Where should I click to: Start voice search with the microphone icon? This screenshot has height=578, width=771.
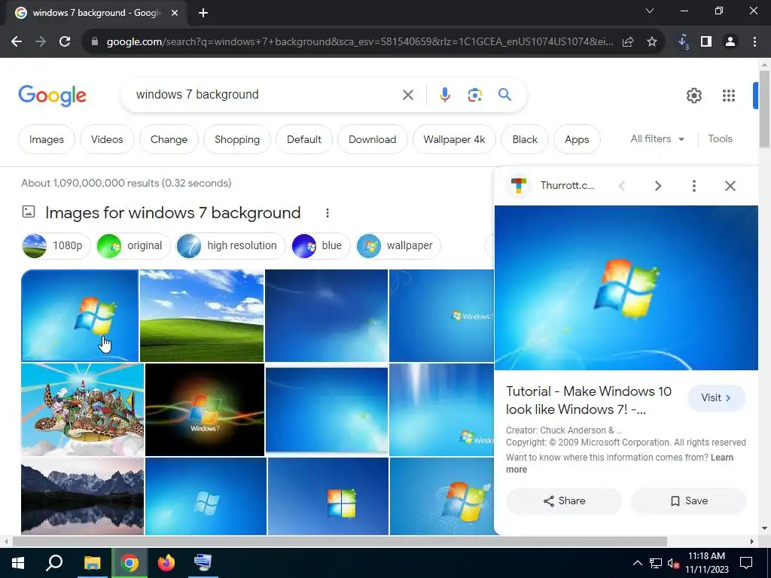pos(444,95)
